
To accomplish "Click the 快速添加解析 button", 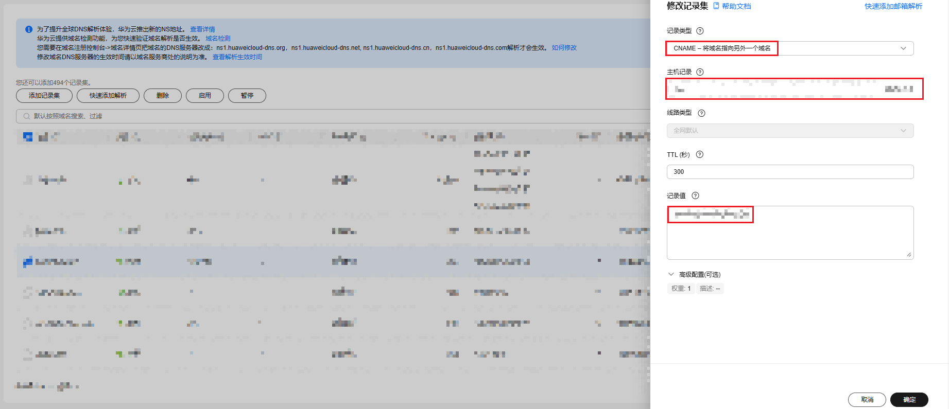I will tap(108, 96).
